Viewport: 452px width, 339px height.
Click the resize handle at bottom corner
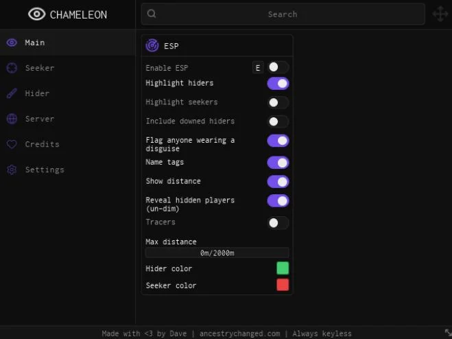pos(448,332)
